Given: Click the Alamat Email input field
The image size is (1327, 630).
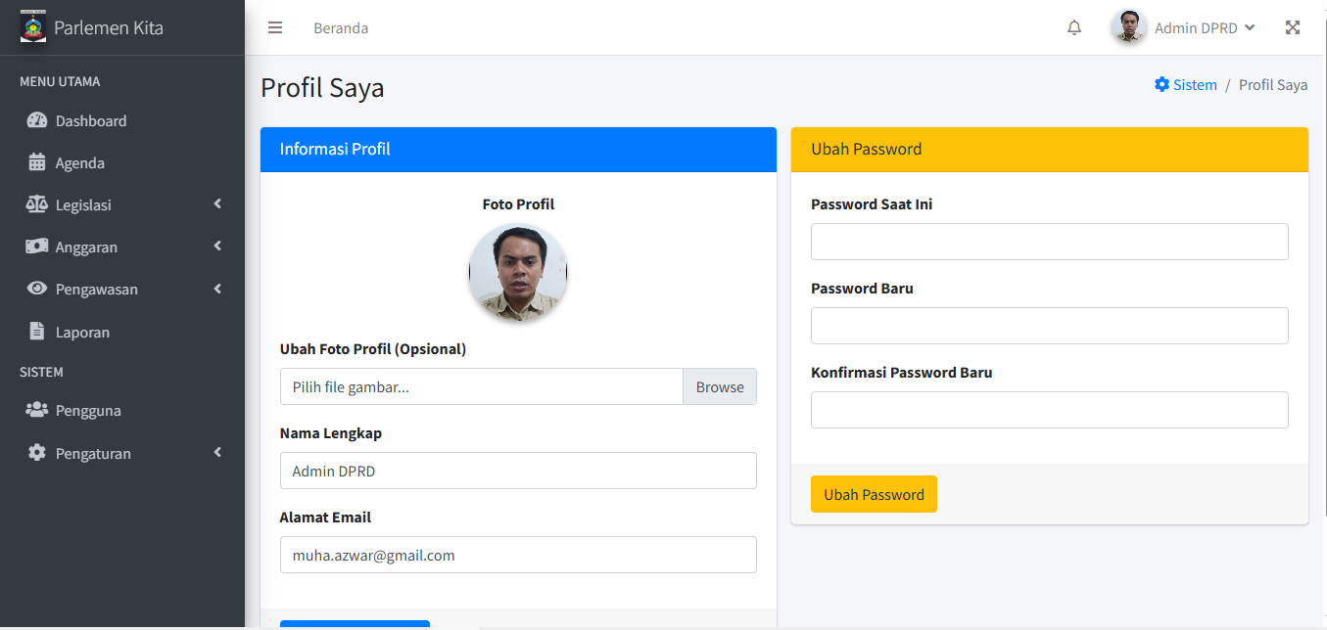Looking at the screenshot, I should 518,555.
